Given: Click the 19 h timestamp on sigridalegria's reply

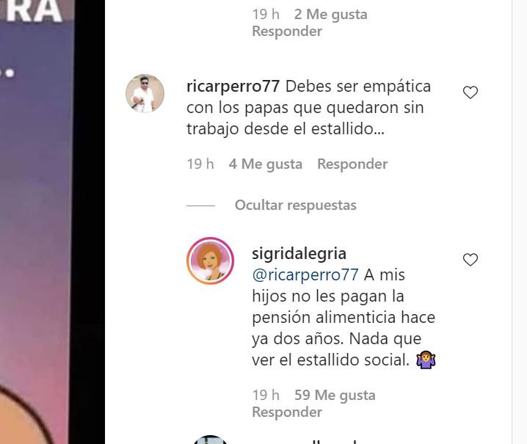Looking at the screenshot, I should [266, 396].
